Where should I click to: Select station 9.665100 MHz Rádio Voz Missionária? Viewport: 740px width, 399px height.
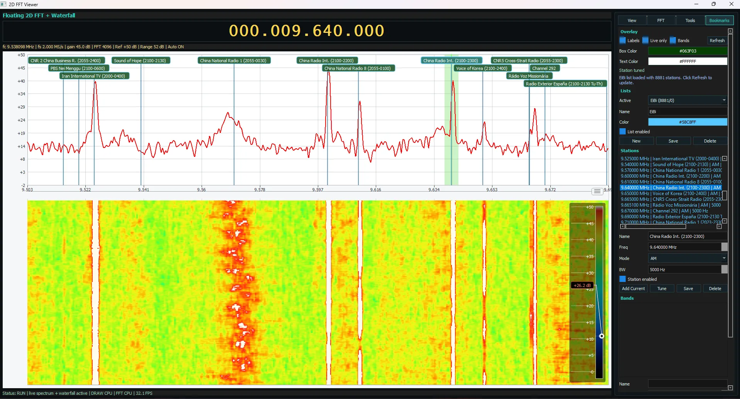click(670, 205)
